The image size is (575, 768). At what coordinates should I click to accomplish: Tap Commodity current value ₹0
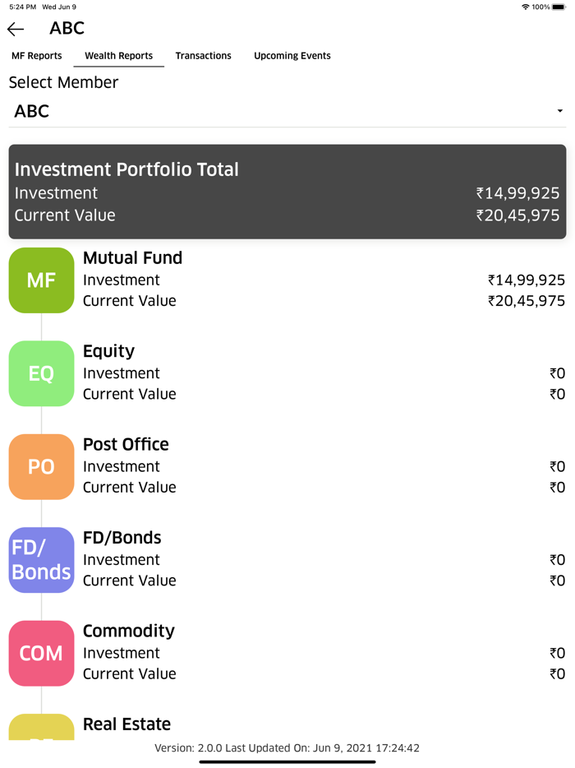pos(558,674)
